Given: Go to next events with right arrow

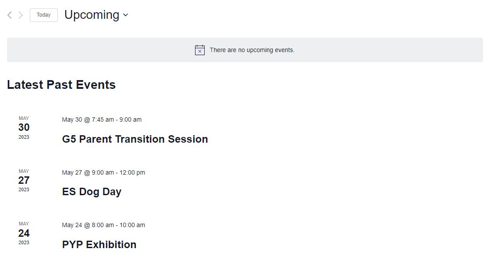Looking at the screenshot, I should coord(21,15).
